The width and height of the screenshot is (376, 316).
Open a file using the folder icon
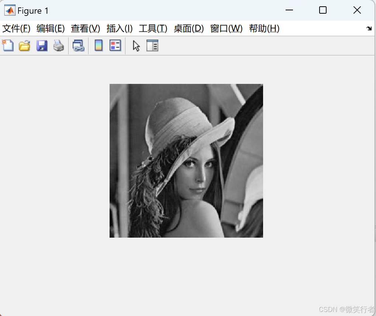tap(24, 45)
